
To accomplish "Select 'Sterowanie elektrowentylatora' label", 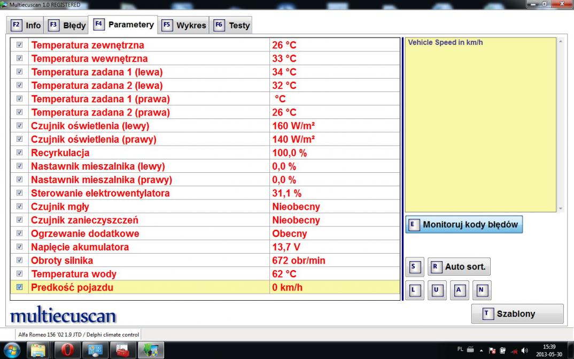I will 100,193.
